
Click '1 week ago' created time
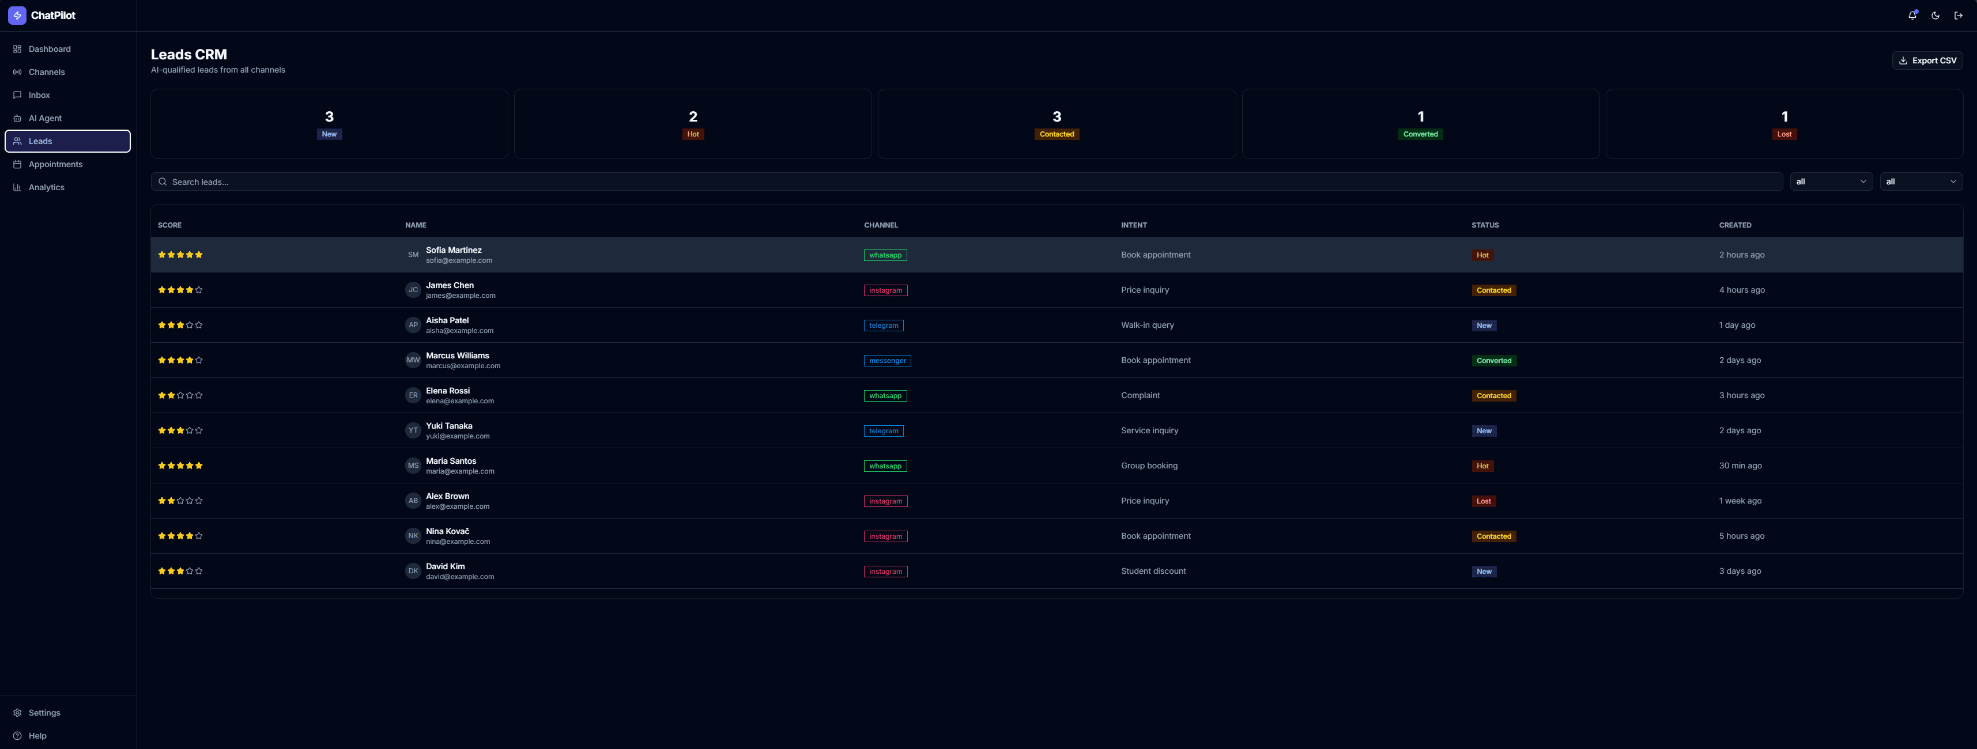(1740, 501)
